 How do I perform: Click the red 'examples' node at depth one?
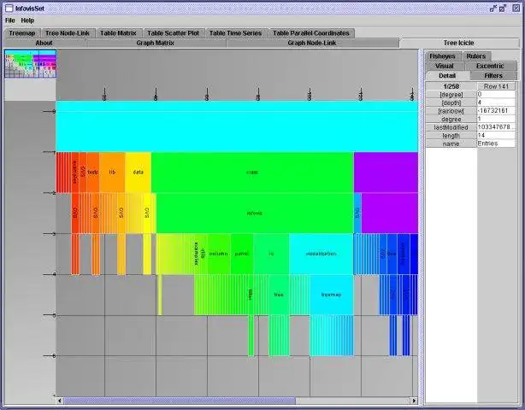pyautogui.click(x=75, y=173)
